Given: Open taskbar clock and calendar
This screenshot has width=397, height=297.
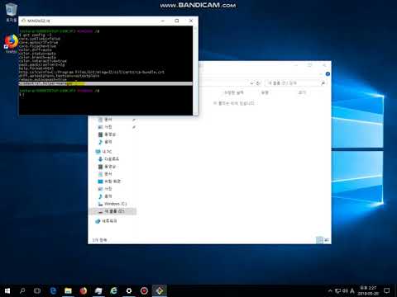Looking at the screenshot, I should pos(368,290).
